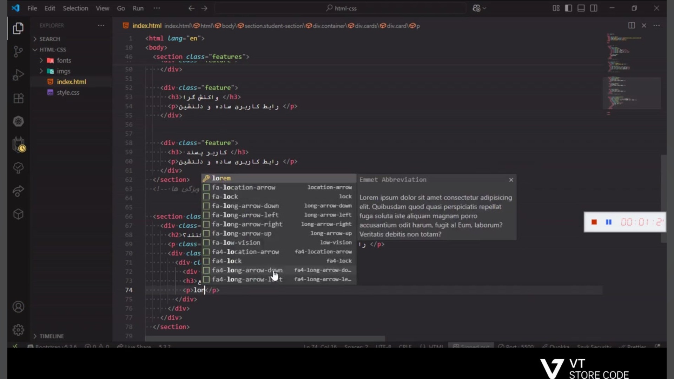Viewport: 674px width, 379px height.
Task: Open the Run and Debug view
Action: coord(18,75)
